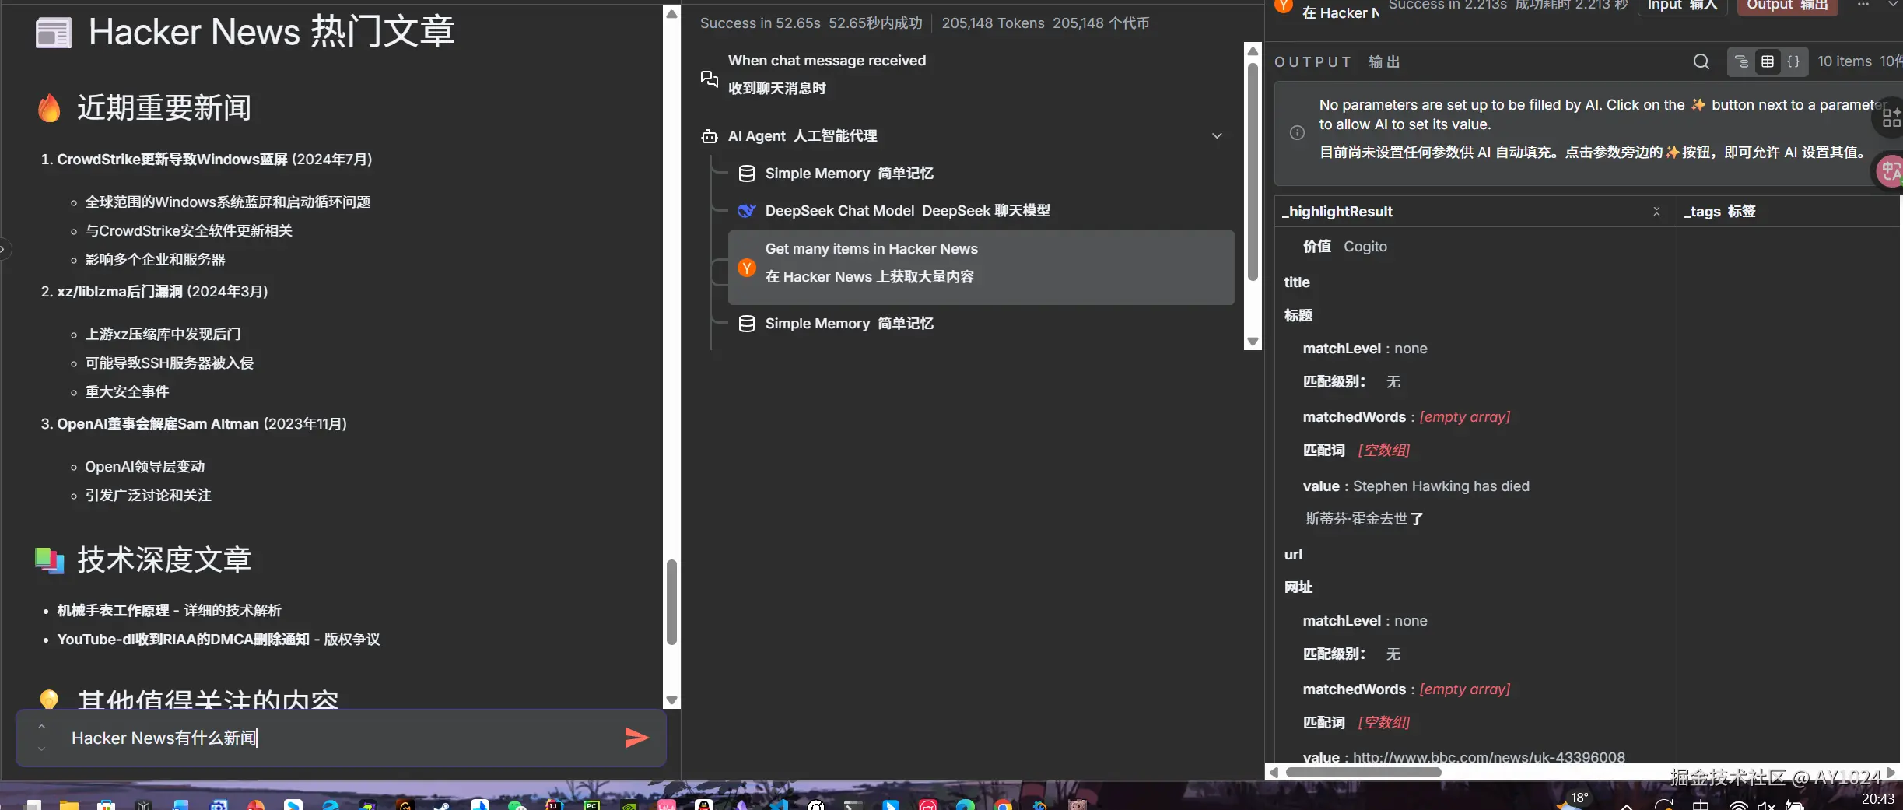This screenshot has height=810, width=1903.
Task: Click the '205,148 Tokens' count
Action: point(993,23)
